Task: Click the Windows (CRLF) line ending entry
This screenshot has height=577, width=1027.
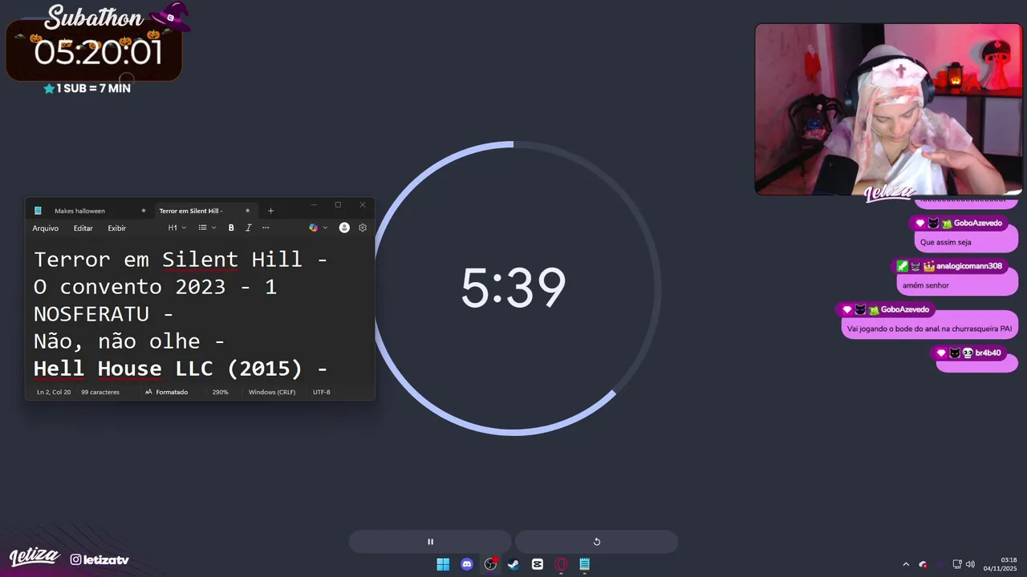Action: click(x=272, y=392)
